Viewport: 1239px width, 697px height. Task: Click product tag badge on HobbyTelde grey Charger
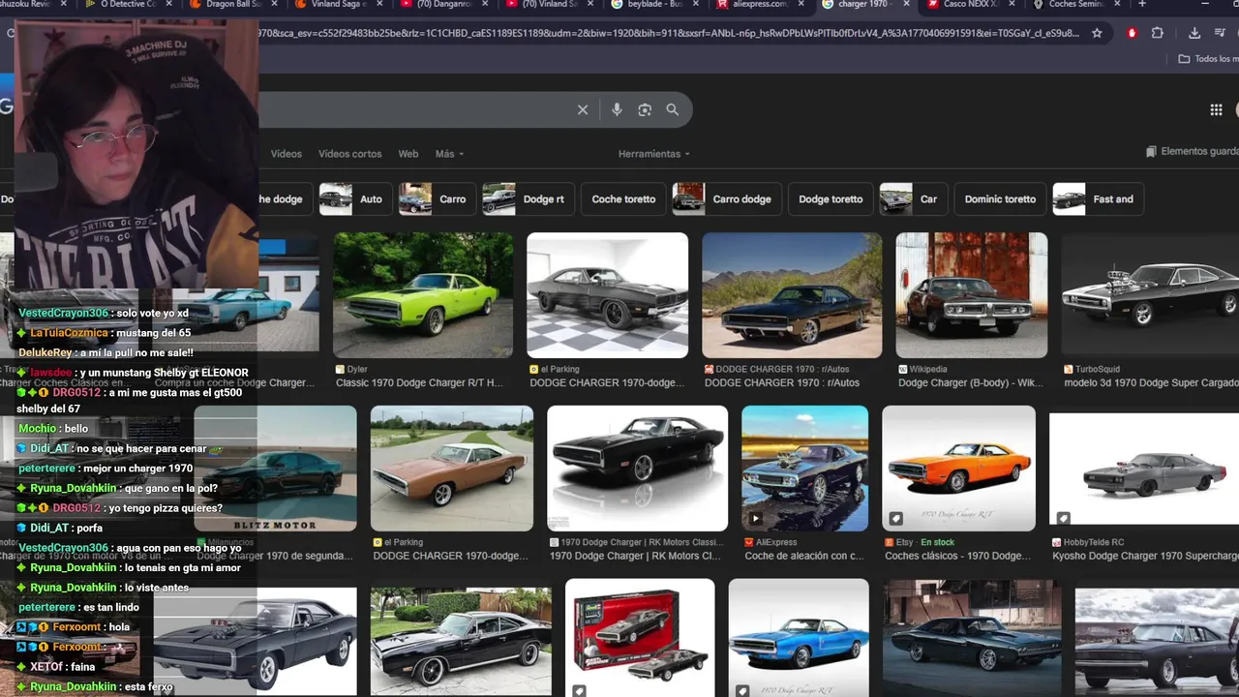click(1064, 518)
